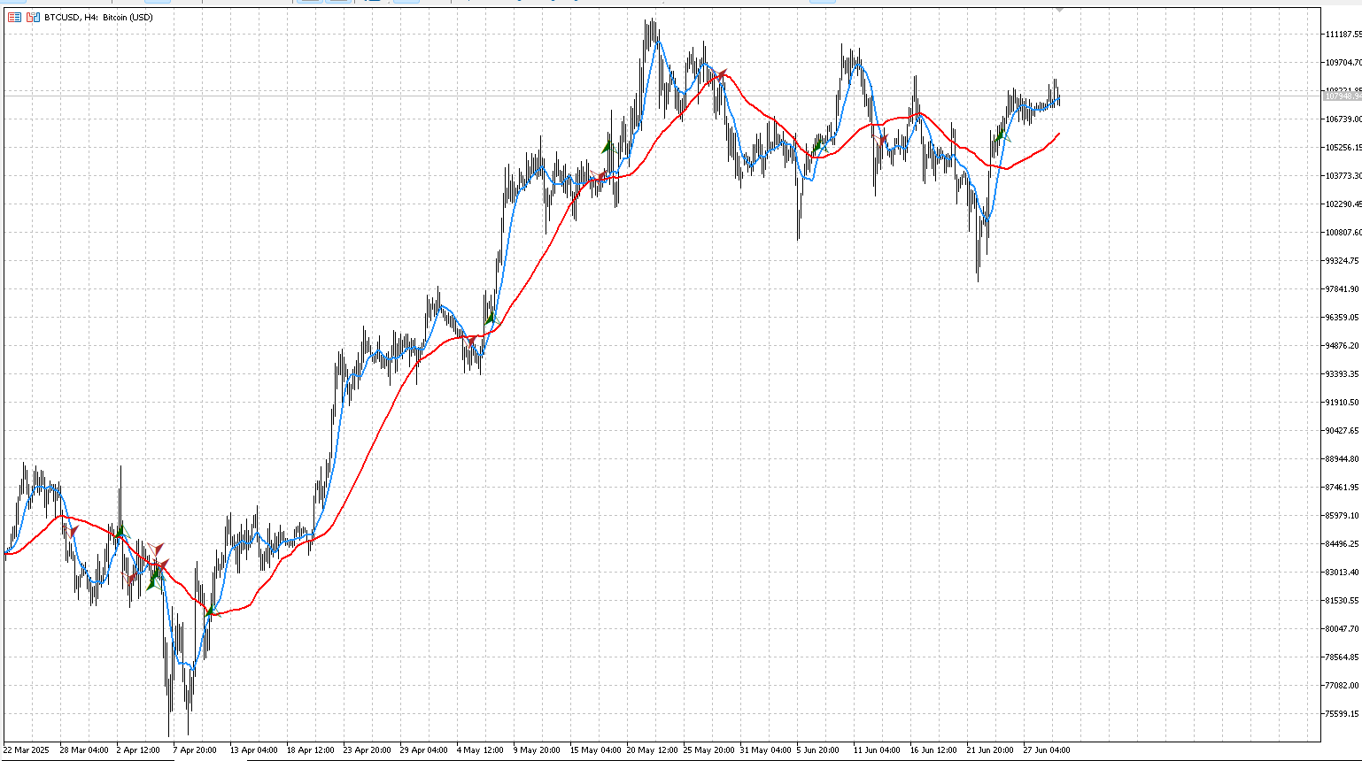Click the 27 Jun 04:00 time label

pos(1047,750)
